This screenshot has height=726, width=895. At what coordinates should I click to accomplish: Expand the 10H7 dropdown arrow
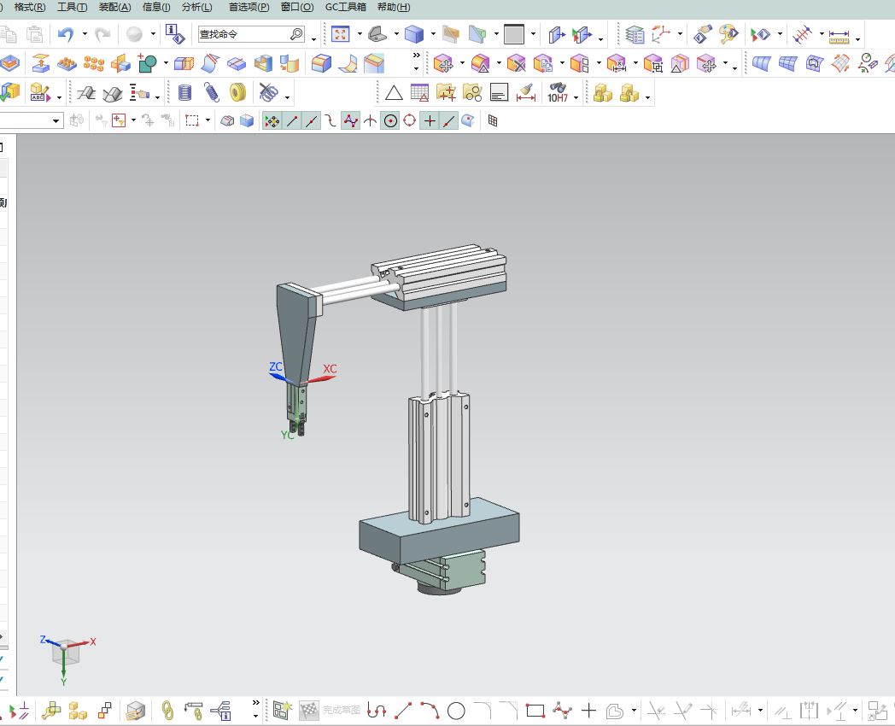point(576,97)
